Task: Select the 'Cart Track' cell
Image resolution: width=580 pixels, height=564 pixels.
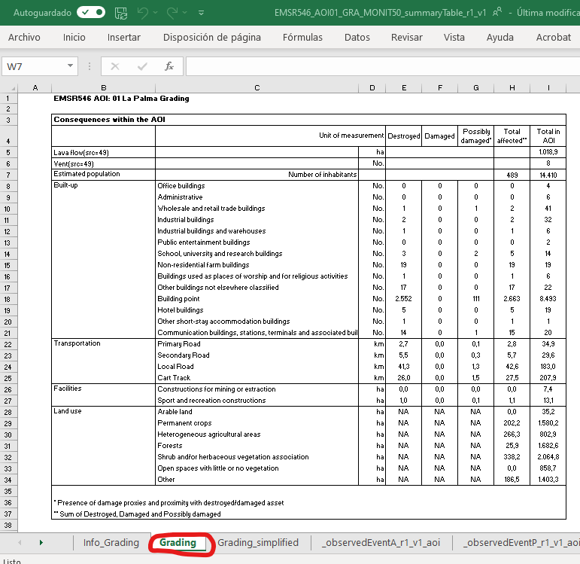Action: (257, 378)
